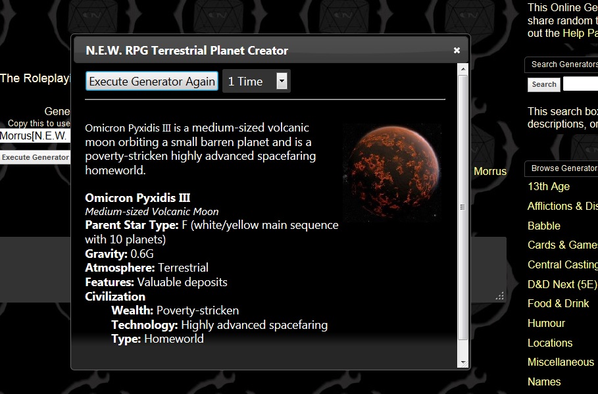Click the dialog scrollbar up arrow
Image resolution: width=598 pixels, height=394 pixels.
click(462, 69)
